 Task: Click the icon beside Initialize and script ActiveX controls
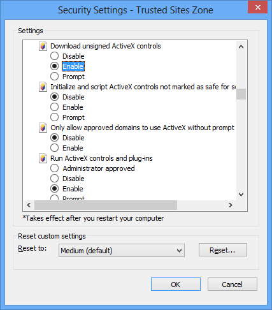point(43,87)
